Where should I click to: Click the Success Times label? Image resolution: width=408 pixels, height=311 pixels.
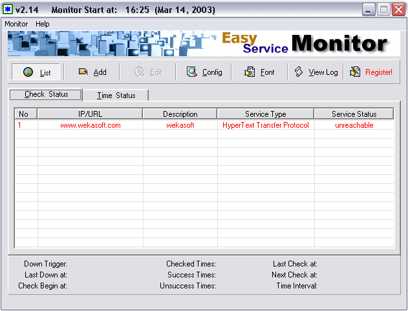[191, 275]
